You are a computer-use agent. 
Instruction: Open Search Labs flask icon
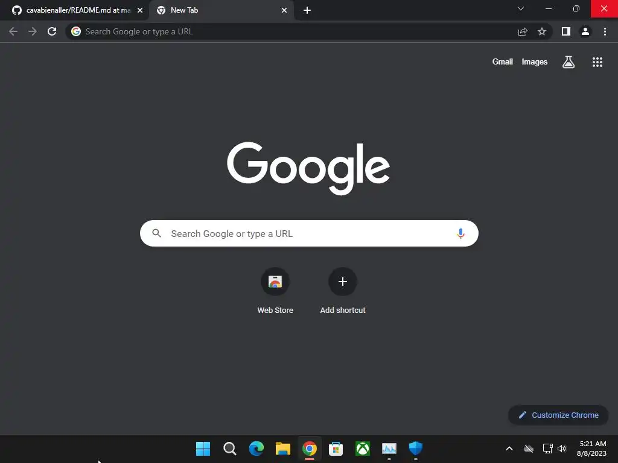point(569,62)
